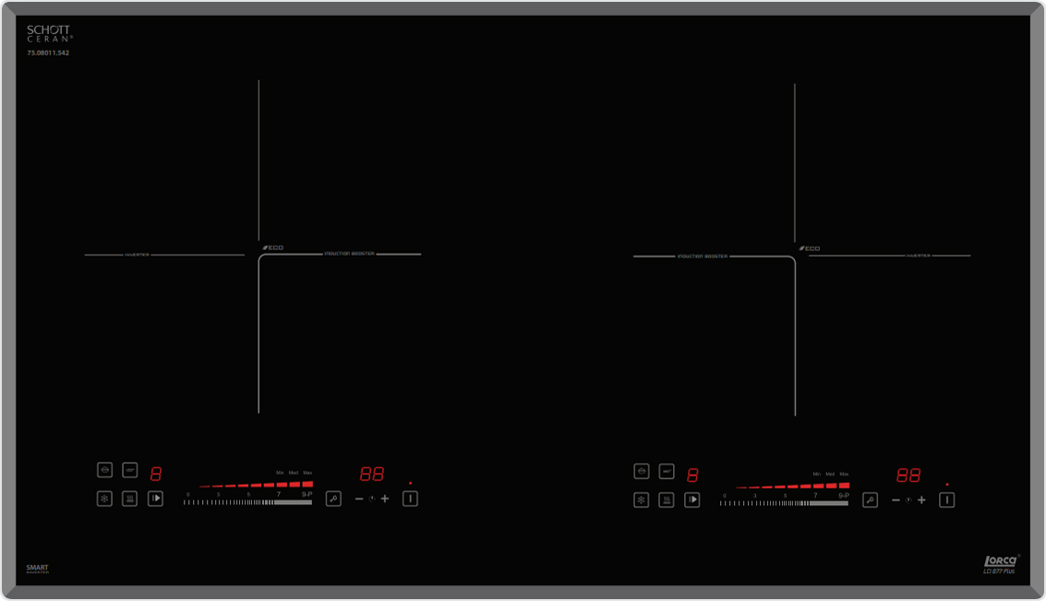Activate the right zone keep-warm steam icon
Viewport: 1046px width, 601px height.
coord(667,499)
